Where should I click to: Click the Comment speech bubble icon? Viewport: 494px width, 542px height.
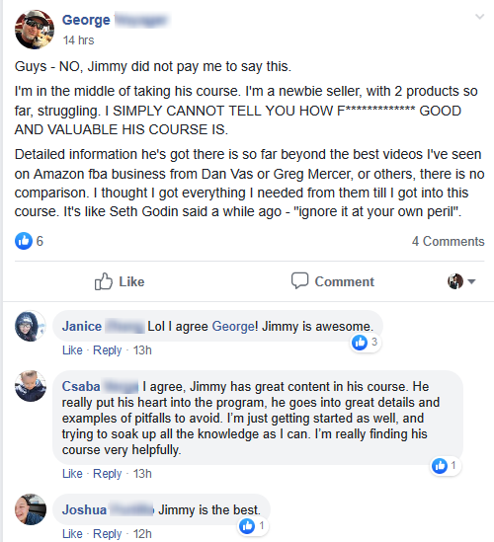[x=299, y=280]
